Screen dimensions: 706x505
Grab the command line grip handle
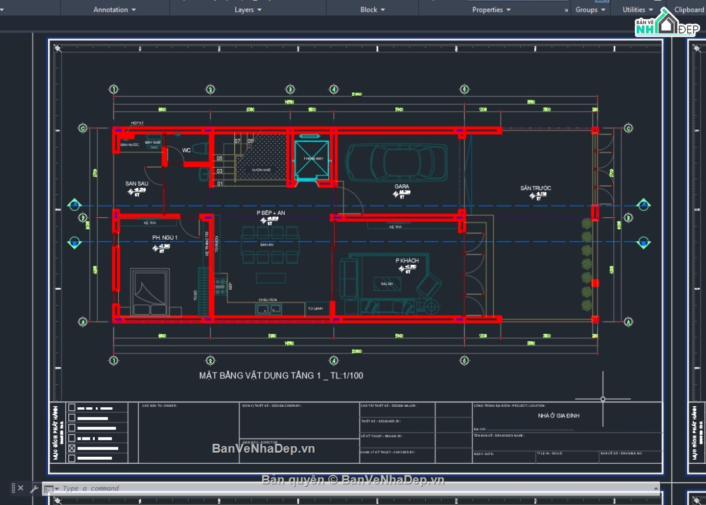(12, 488)
